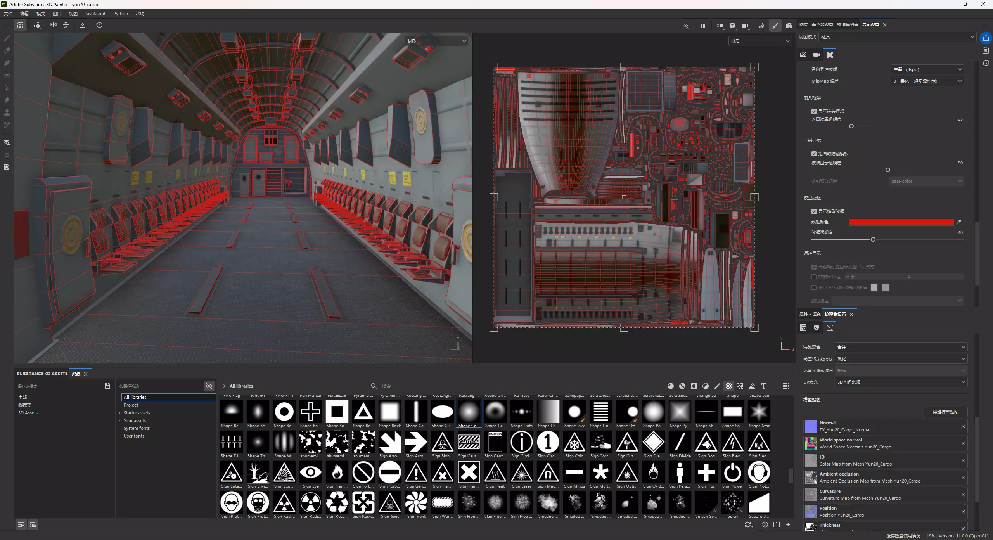Pick wireframe color with eyedropper icon
Screen dimensions: 993x540
point(959,222)
